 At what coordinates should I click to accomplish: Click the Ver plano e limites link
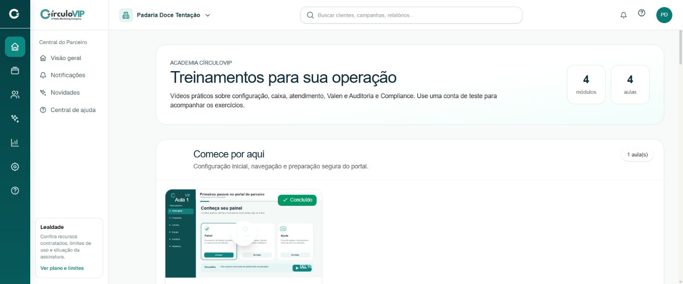62,268
